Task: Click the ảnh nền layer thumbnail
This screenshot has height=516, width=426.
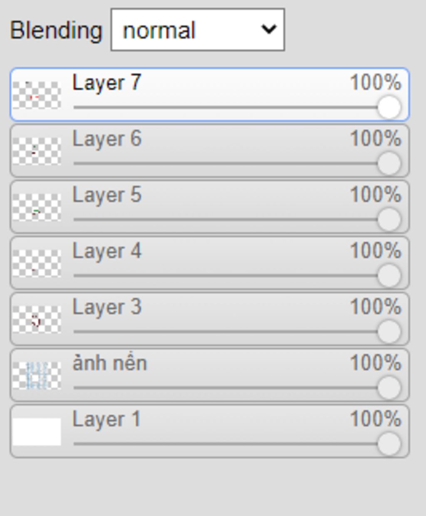Action: [37, 376]
